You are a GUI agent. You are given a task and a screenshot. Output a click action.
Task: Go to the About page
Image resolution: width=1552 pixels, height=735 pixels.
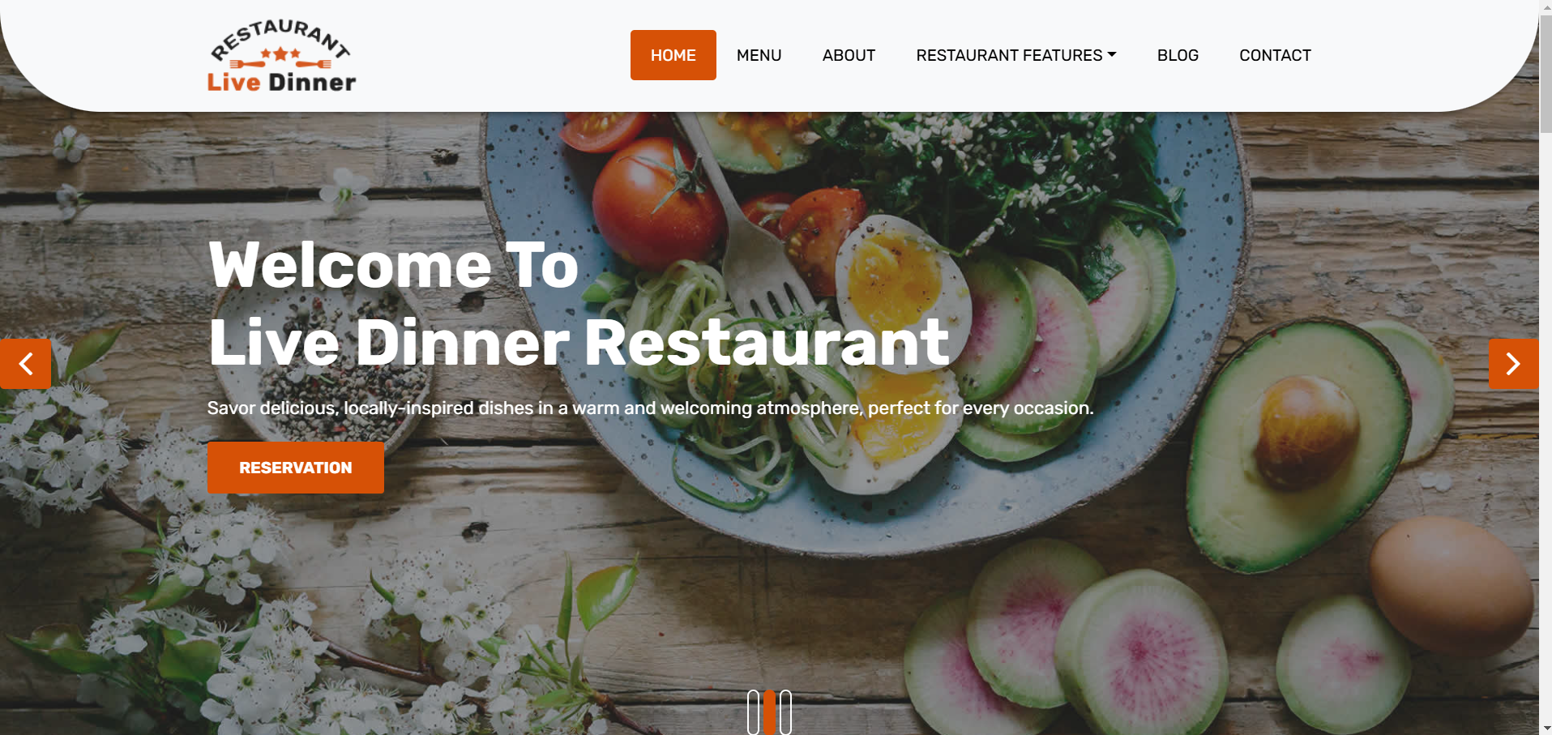(x=849, y=55)
